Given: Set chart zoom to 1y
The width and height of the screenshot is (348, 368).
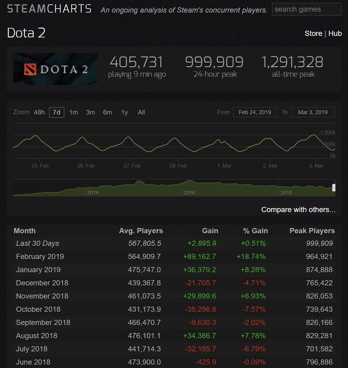Looking at the screenshot, I should click(124, 112).
